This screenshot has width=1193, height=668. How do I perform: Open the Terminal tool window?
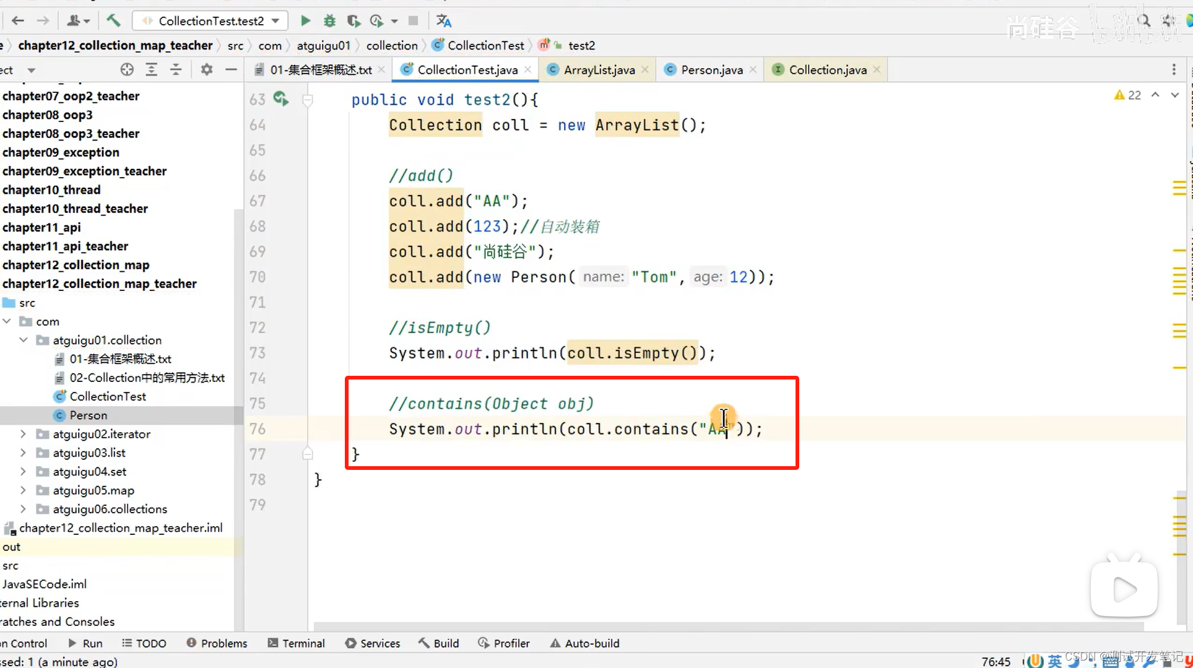click(296, 643)
